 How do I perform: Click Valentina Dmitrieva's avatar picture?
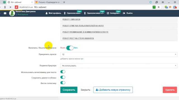12,13
